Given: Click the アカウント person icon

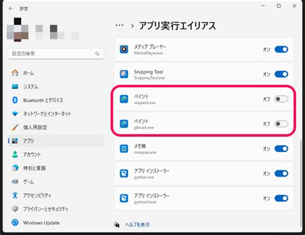Looking at the screenshot, I should tap(15, 154).
